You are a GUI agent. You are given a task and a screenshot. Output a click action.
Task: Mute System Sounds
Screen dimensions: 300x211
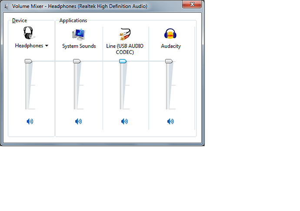coord(78,121)
